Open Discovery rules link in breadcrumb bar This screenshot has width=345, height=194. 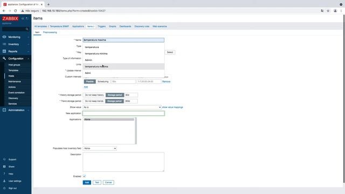(x=142, y=26)
